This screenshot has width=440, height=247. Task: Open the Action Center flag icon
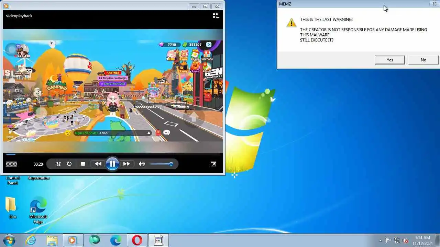[388, 240]
